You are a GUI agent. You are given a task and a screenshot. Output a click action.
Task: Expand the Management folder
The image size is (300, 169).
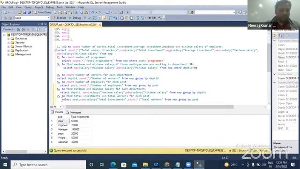(x=8, y=54)
